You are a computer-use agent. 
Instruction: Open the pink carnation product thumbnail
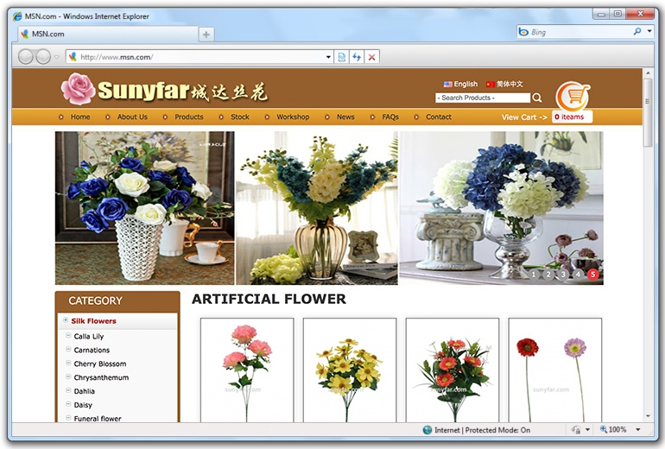[x=247, y=370]
